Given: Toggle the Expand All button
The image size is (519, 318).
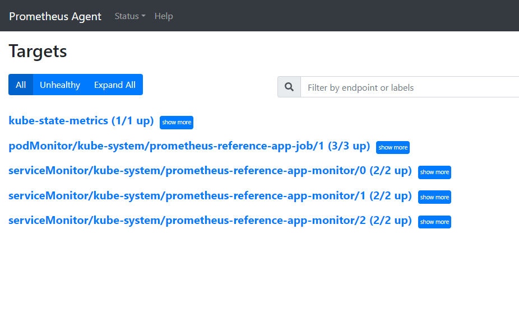Looking at the screenshot, I should pos(115,85).
